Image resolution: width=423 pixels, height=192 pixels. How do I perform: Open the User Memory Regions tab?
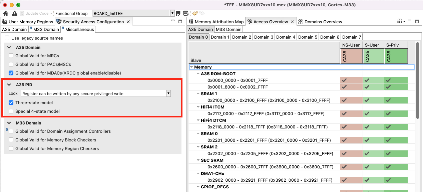tap(28, 22)
